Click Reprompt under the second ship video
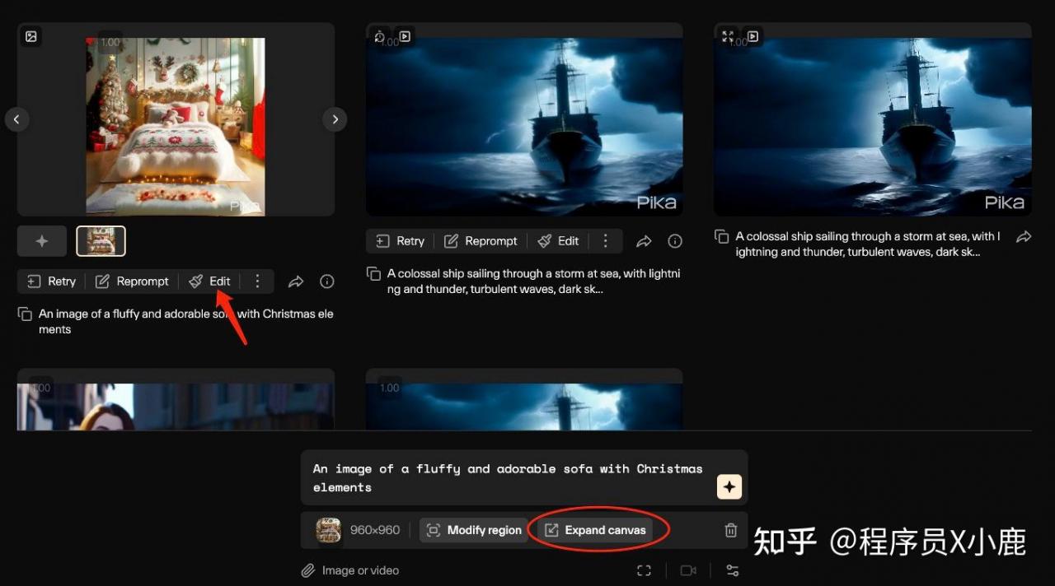Viewport: 1055px width, 586px height. tap(481, 241)
